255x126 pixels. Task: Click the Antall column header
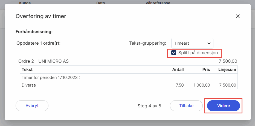coord(178,70)
